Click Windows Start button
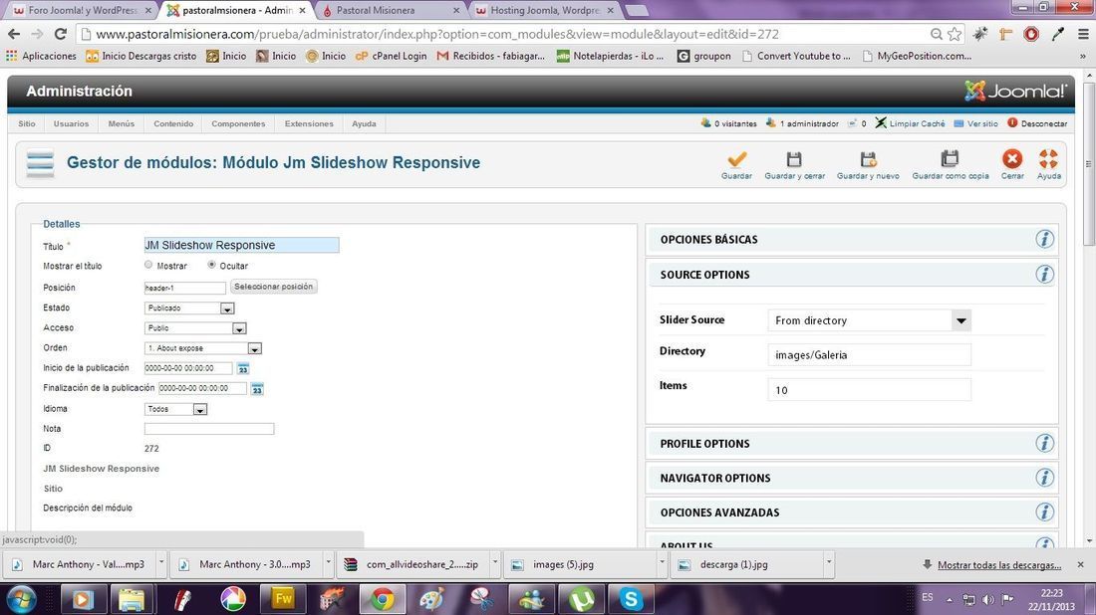Viewport: 1096px width, 615px height. pos(22,600)
